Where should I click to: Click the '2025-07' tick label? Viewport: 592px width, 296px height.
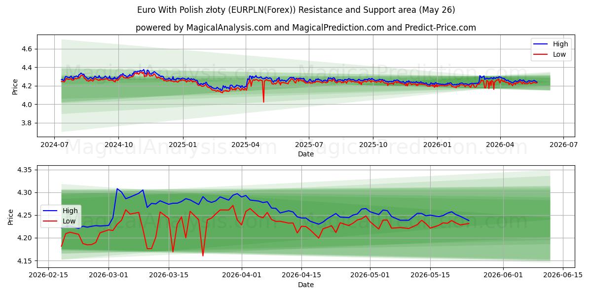(309, 146)
